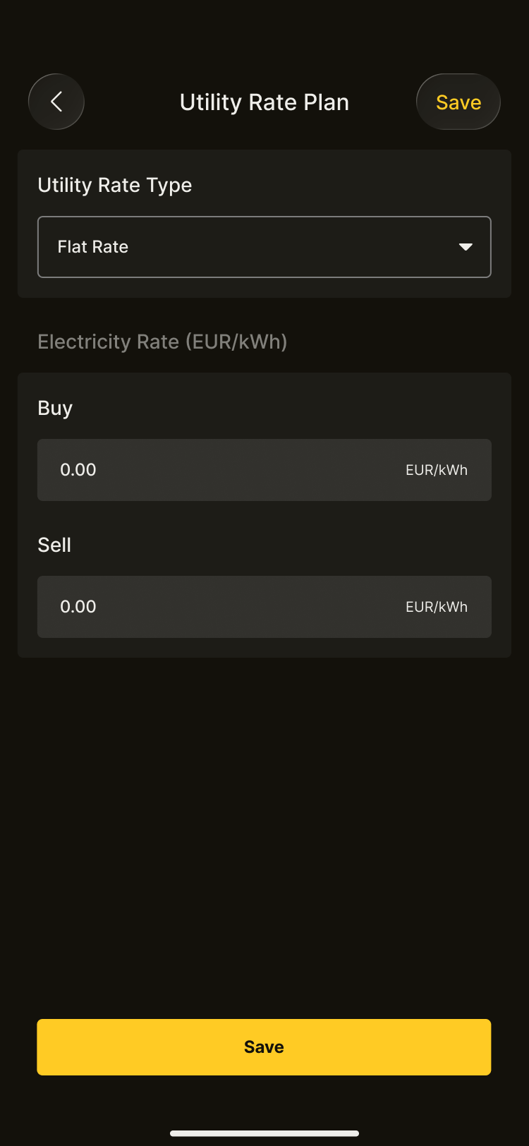Tap the Save button in the header
This screenshot has height=1146, width=529.
(458, 102)
